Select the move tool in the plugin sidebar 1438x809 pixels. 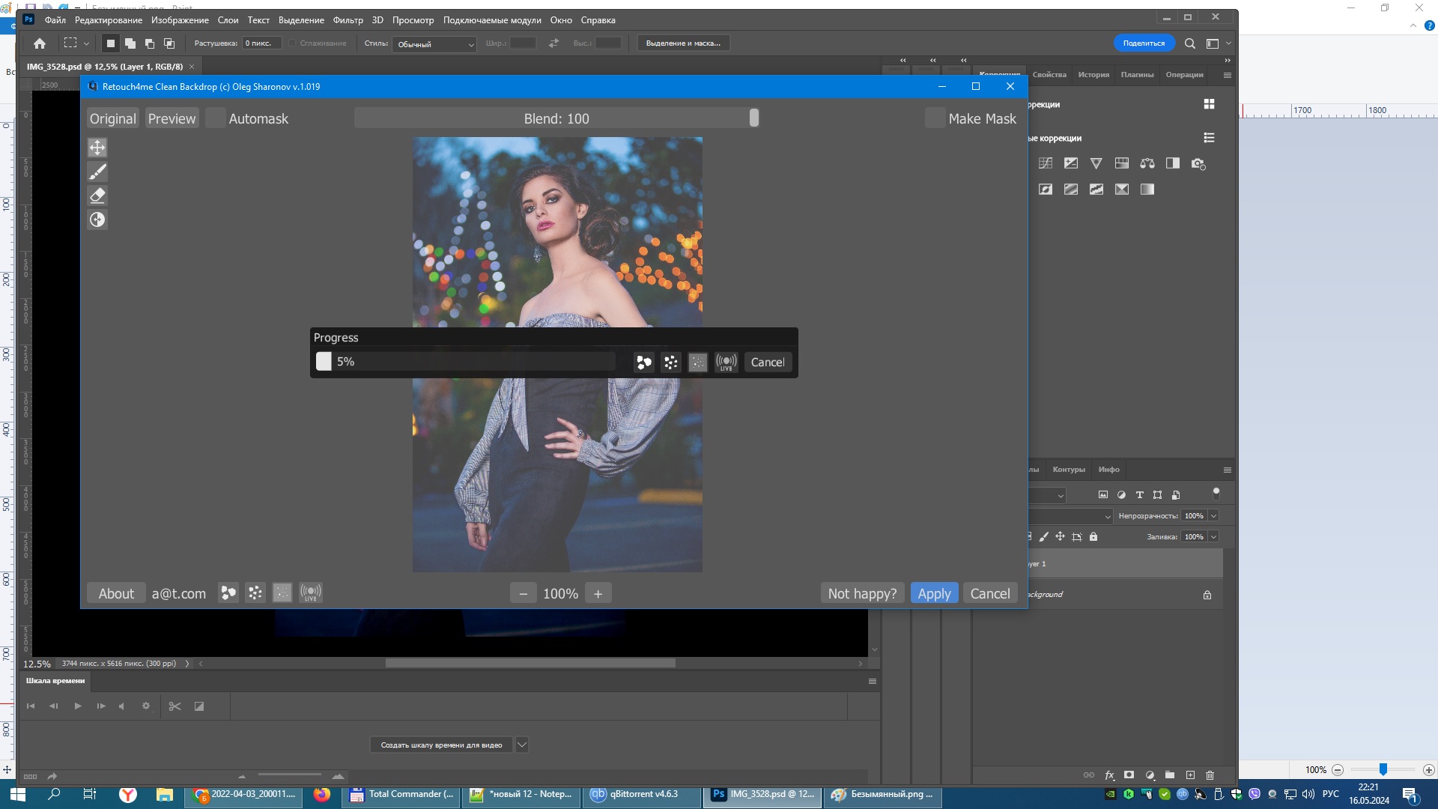click(97, 148)
